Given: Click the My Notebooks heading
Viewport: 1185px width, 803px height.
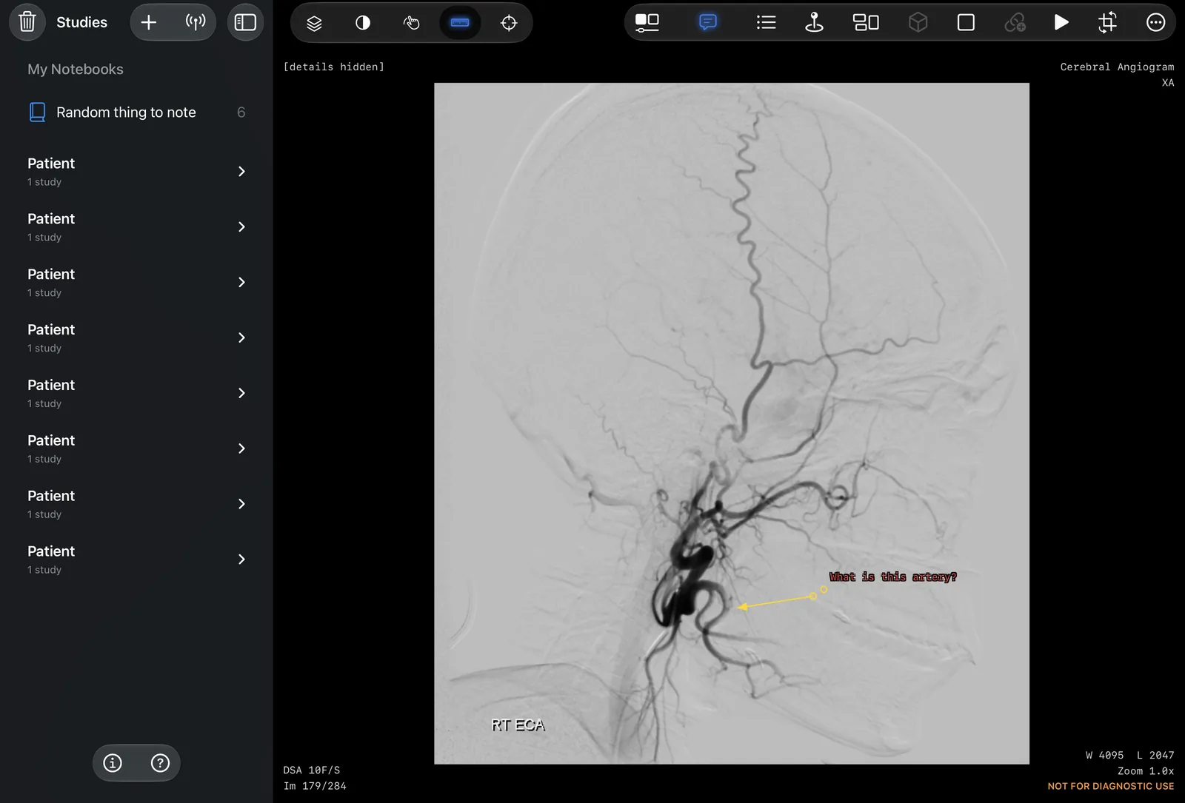Looking at the screenshot, I should 76,69.
